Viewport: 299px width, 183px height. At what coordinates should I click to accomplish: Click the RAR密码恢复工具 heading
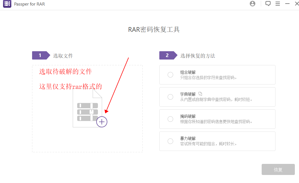coord(154,30)
